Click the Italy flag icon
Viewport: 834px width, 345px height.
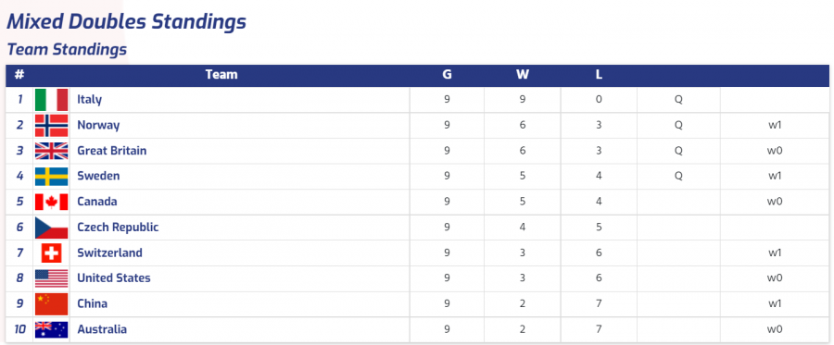pyautogui.click(x=52, y=99)
